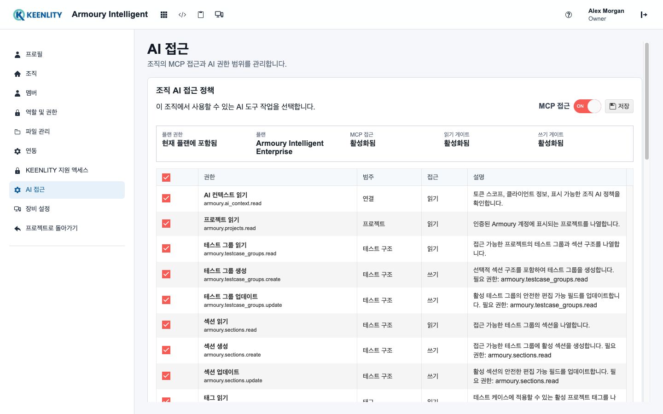Uncheck the AI 컨텍스트 읽기 checkbox
The image size is (663, 414).
point(166,198)
